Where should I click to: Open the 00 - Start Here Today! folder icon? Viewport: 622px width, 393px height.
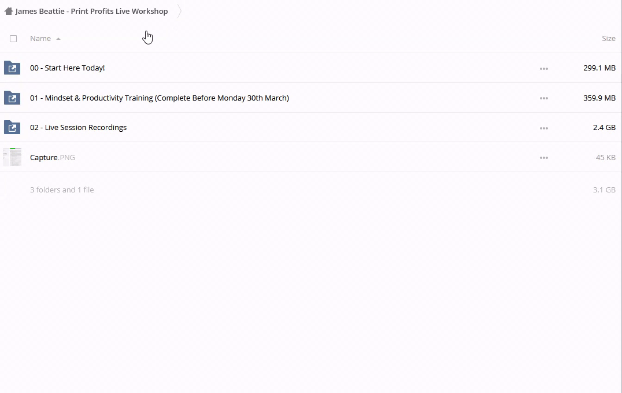pyautogui.click(x=12, y=68)
